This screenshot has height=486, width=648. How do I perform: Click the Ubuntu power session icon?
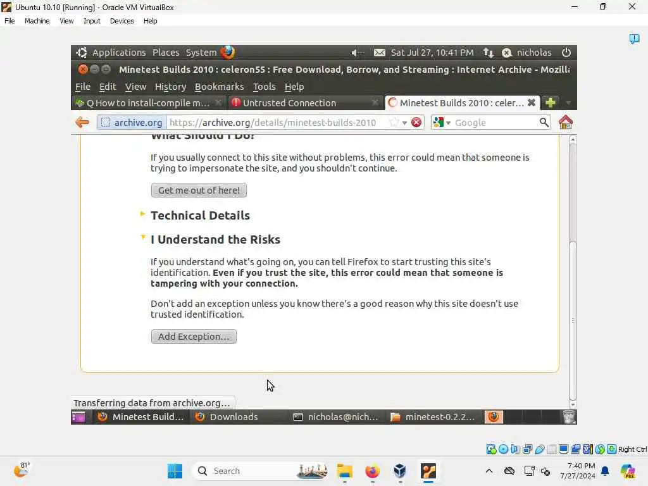[x=566, y=53]
